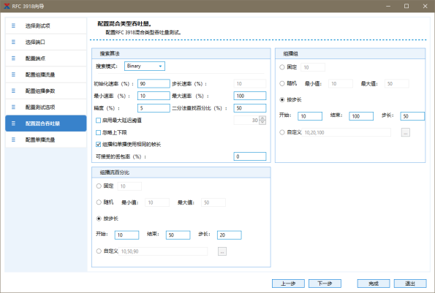
Task: Click 组播组 开始 field showing 10
Action: pyautogui.click(x=310, y=116)
